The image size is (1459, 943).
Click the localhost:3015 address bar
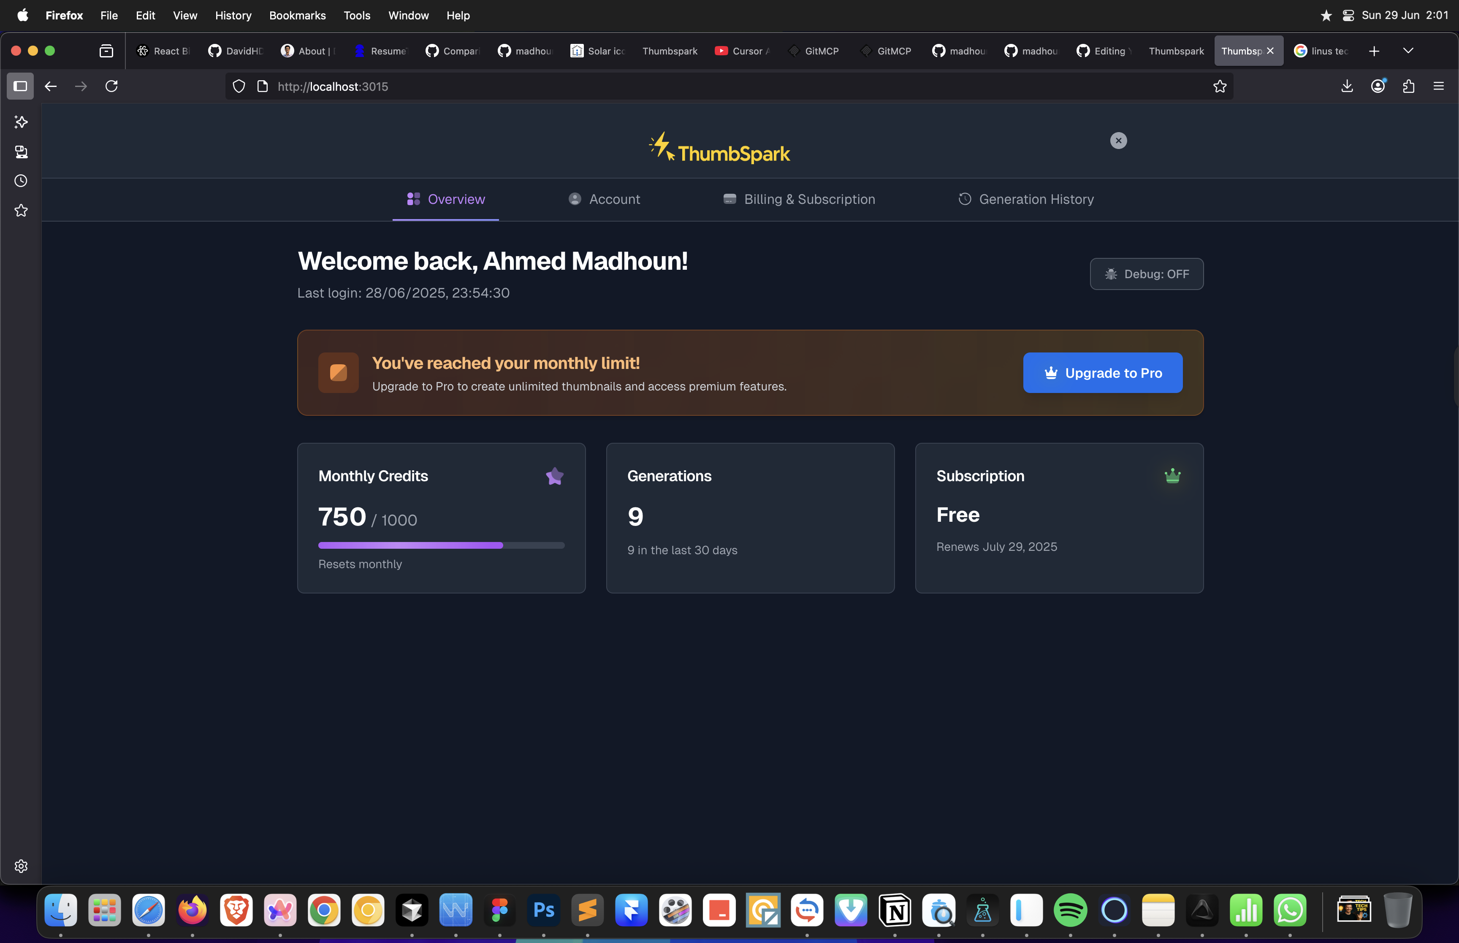[673, 87]
